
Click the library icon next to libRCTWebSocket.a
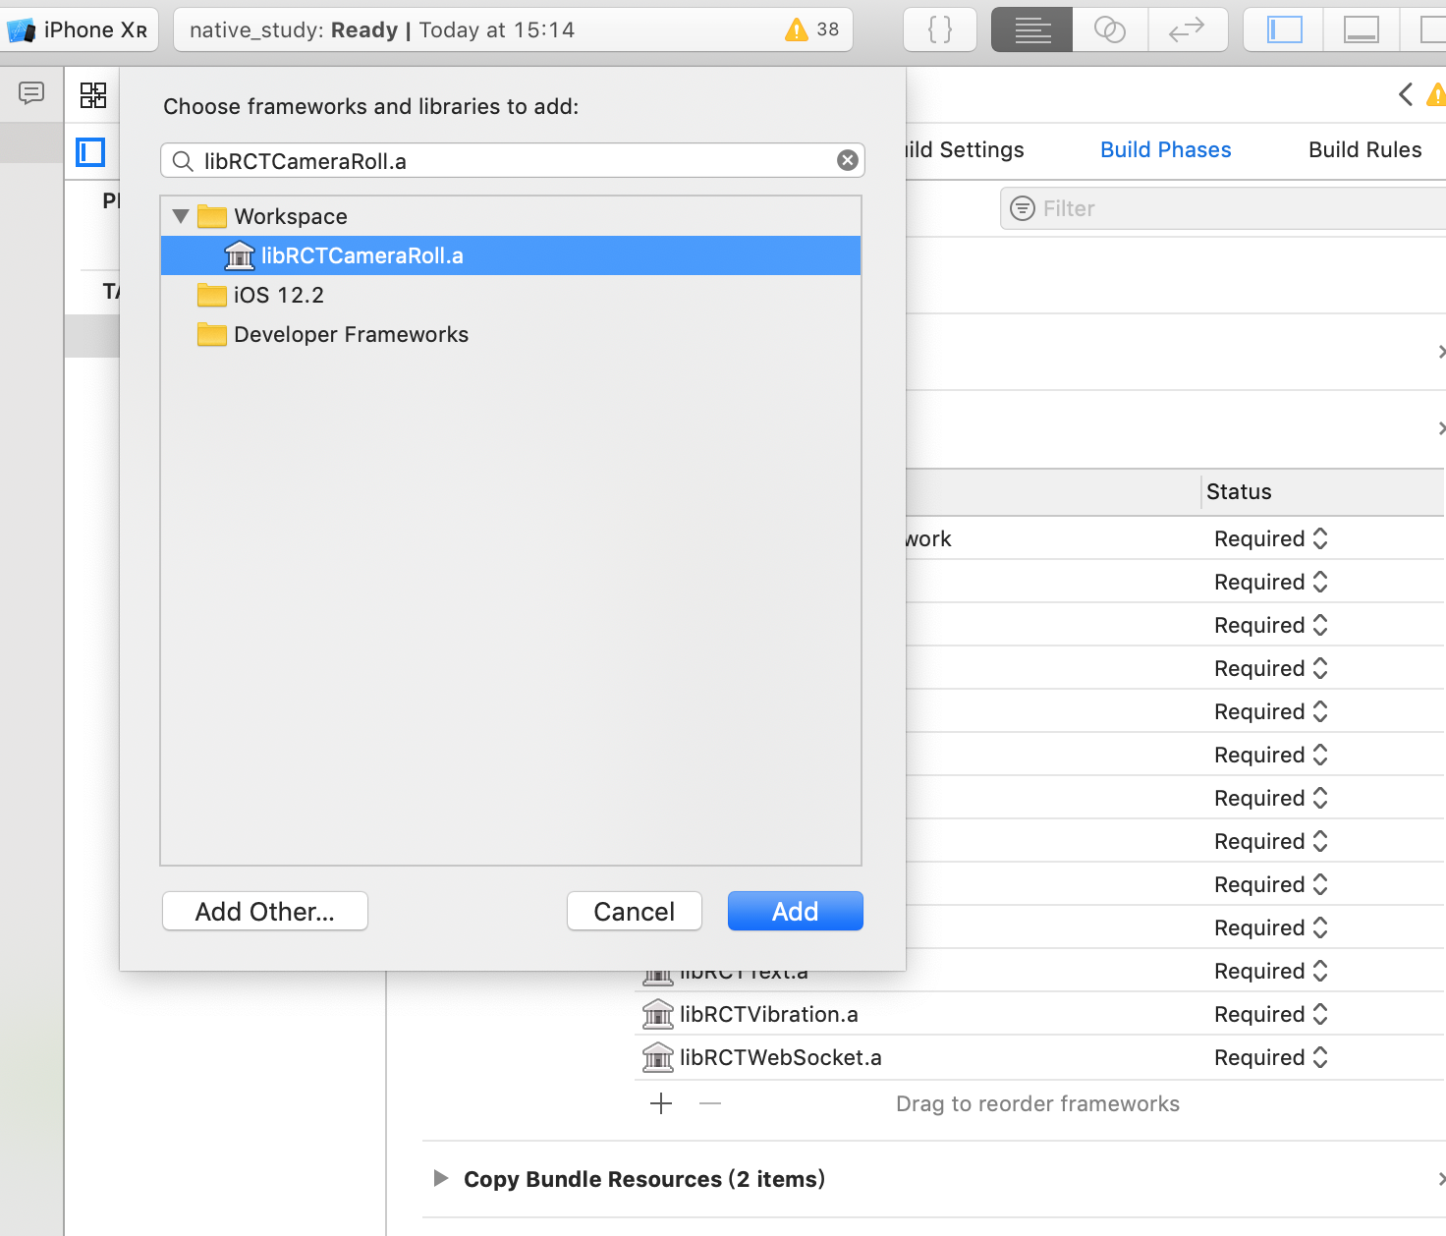coord(658,1057)
